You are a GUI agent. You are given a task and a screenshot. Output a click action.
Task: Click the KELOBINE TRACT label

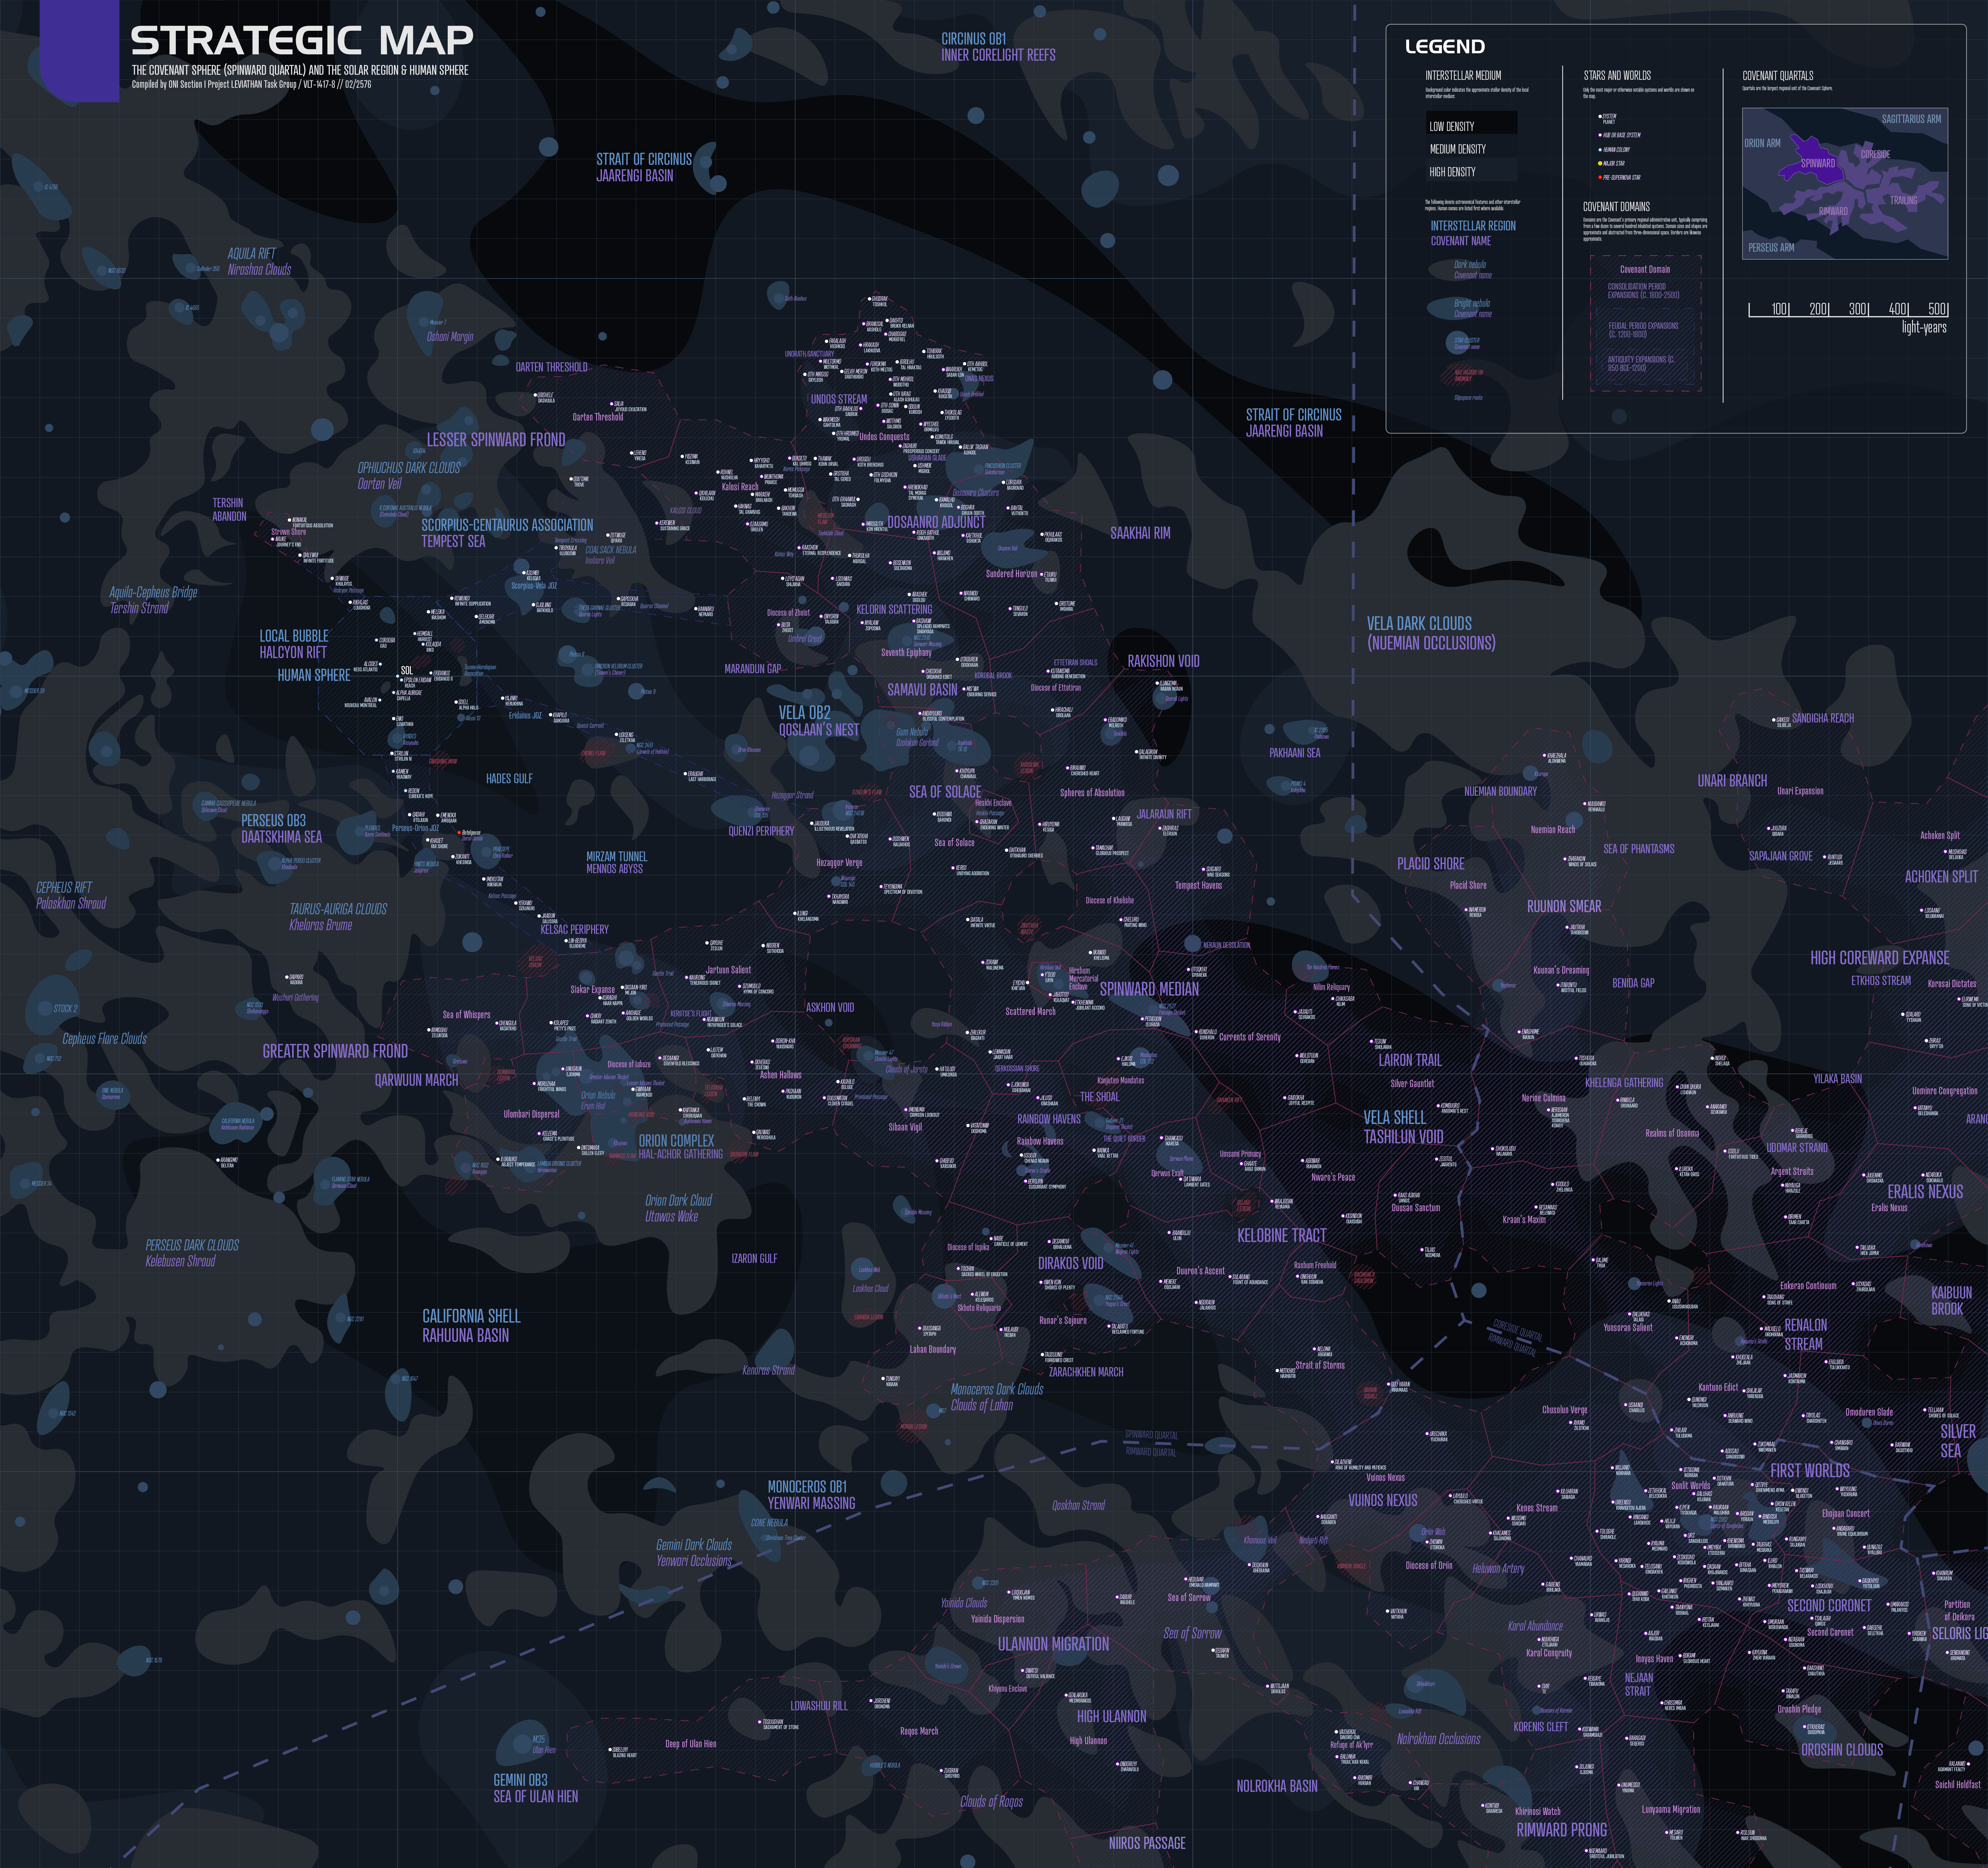tap(1282, 1236)
